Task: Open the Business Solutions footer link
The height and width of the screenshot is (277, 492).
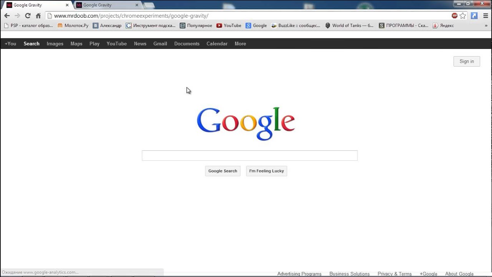Action: tap(349, 274)
